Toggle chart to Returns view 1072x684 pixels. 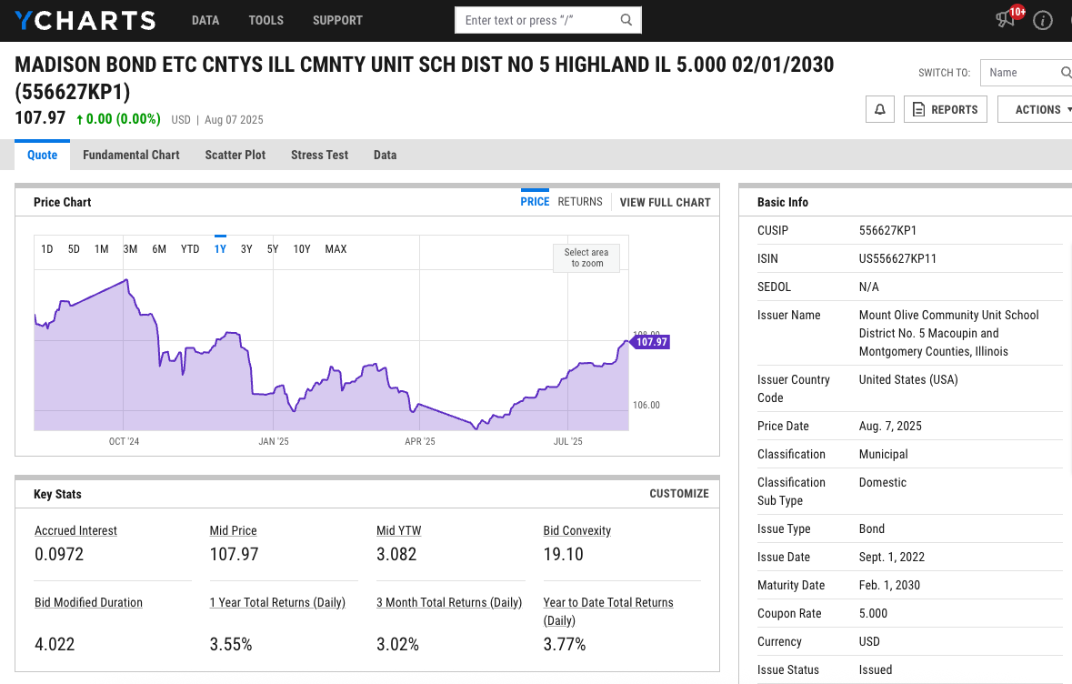click(x=580, y=202)
